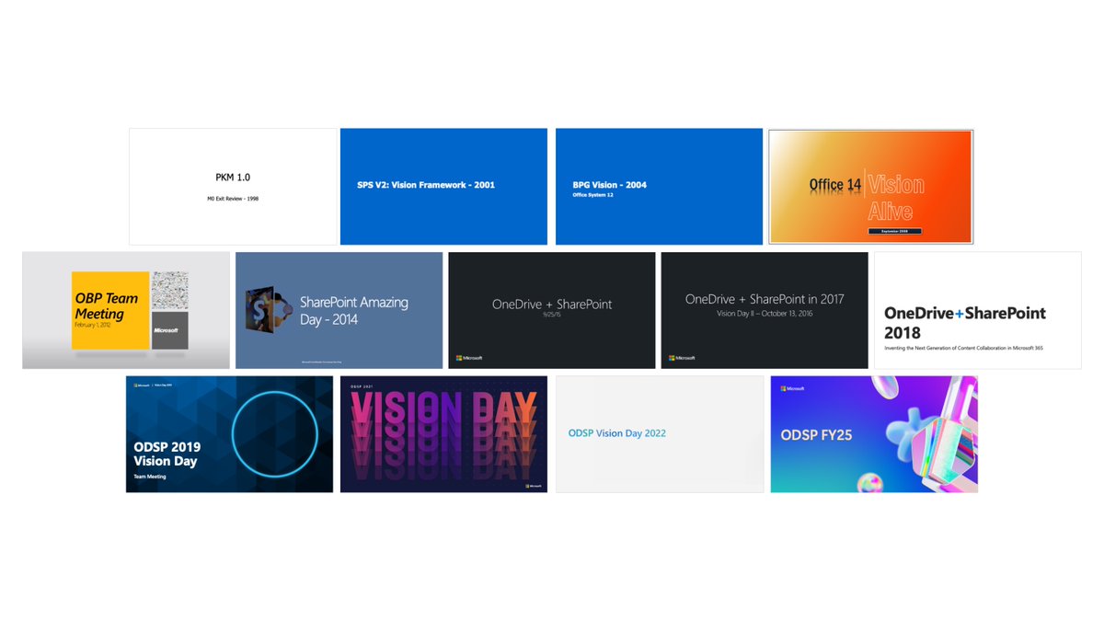
Task: Click the 'Vision Day II – October 13, 2016' text
Action: pyautogui.click(x=765, y=314)
